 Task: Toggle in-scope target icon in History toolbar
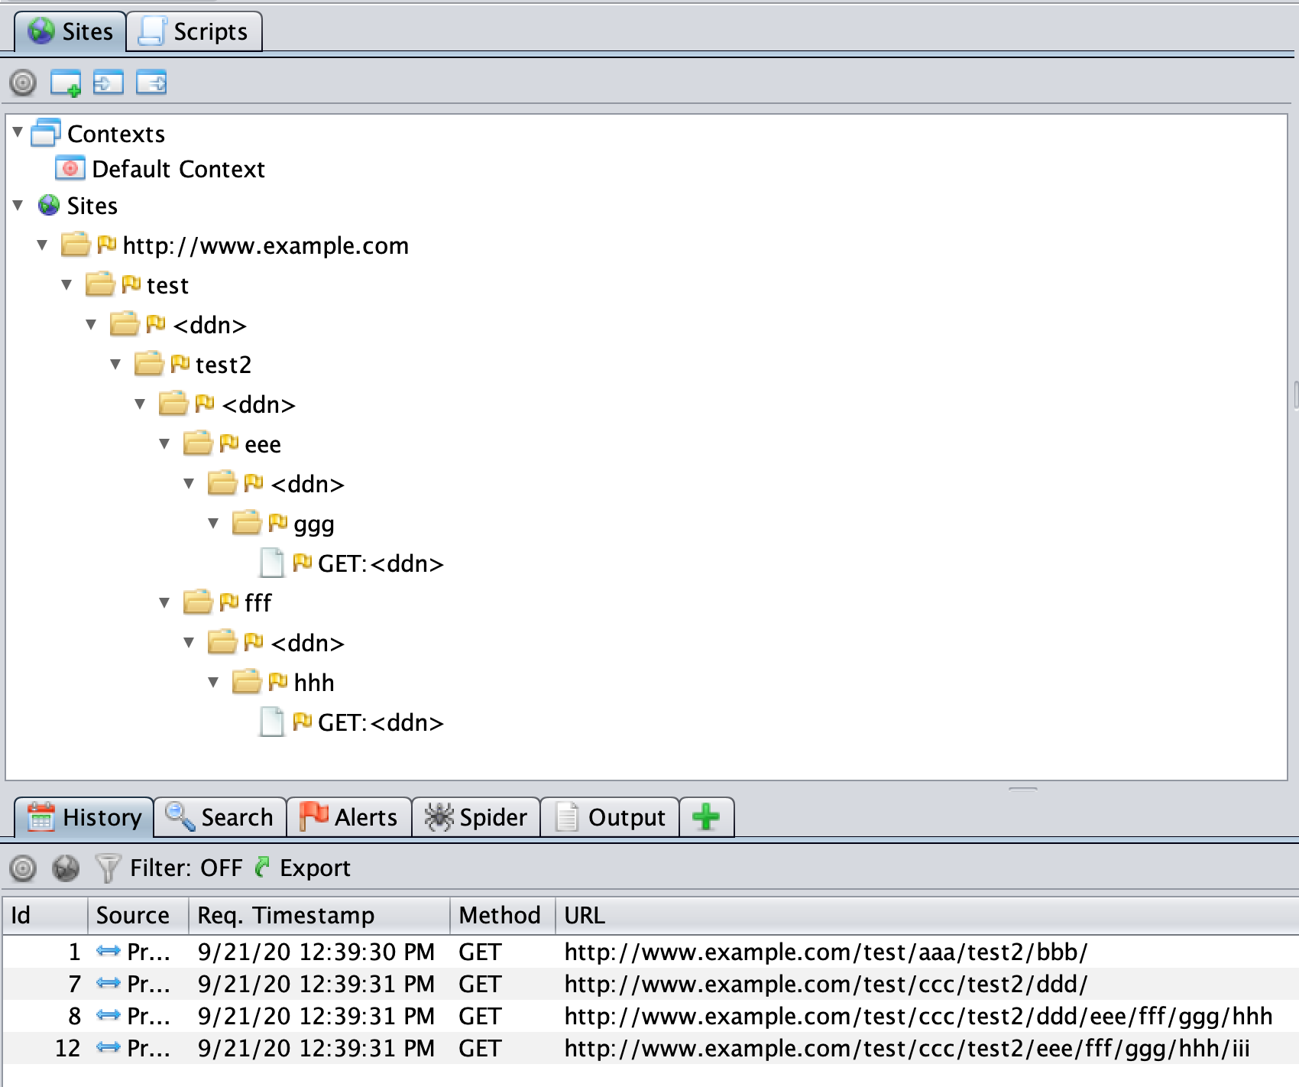point(23,868)
